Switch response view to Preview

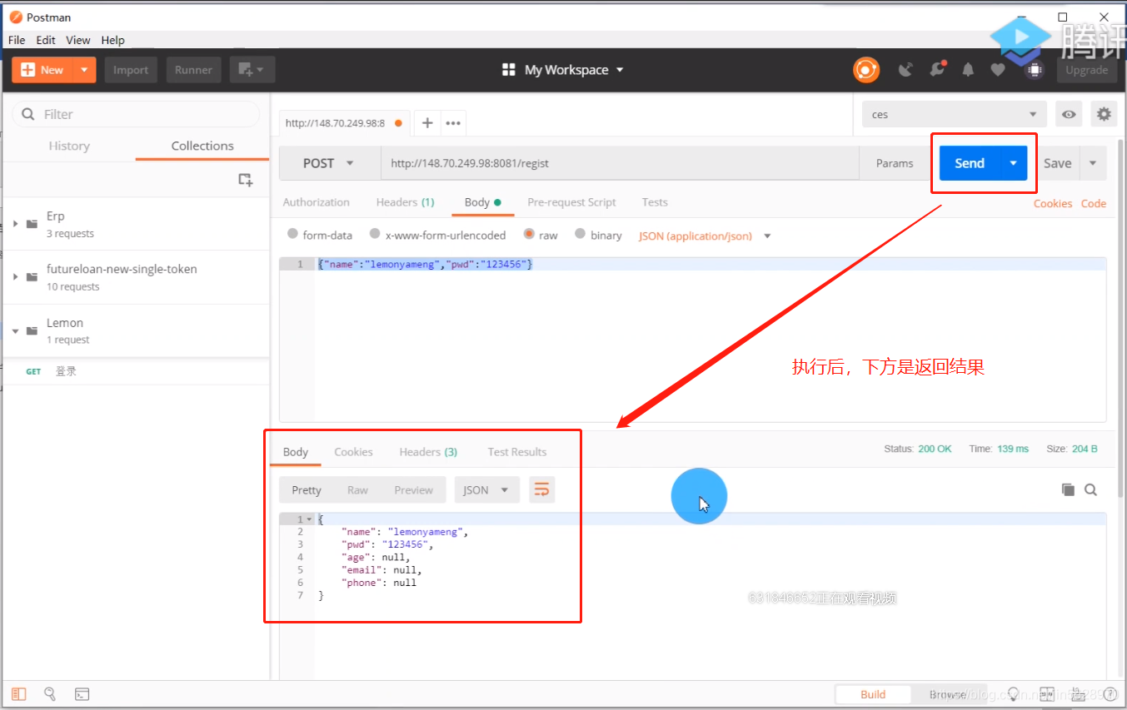click(x=414, y=490)
